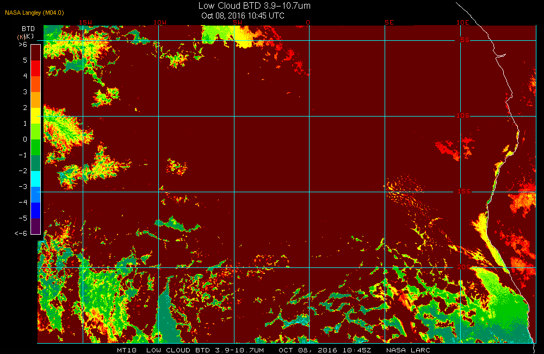Click the '>6' colorbar value
The height and width of the screenshot is (354, 544).
coord(23,45)
